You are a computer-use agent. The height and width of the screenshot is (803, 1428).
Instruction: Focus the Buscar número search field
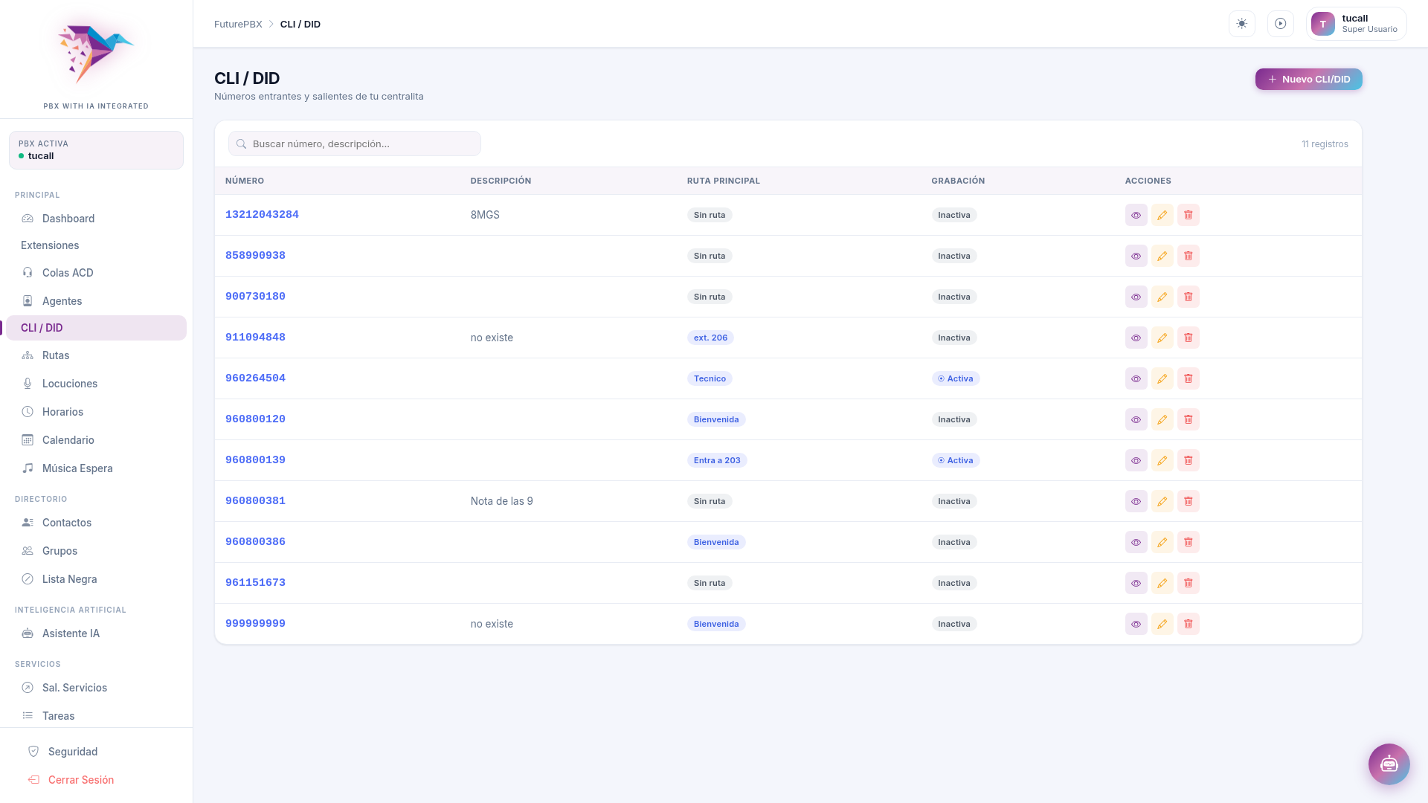click(x=355, y=143)
